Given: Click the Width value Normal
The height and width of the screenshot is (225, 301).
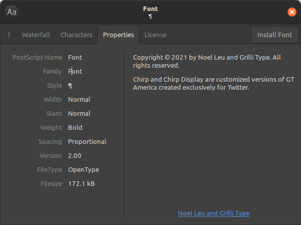Looking at the screenshot, I should coord(79,100).
